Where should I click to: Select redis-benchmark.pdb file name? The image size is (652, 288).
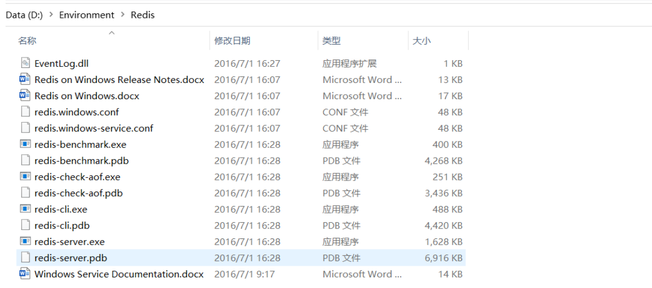point(81,161)
